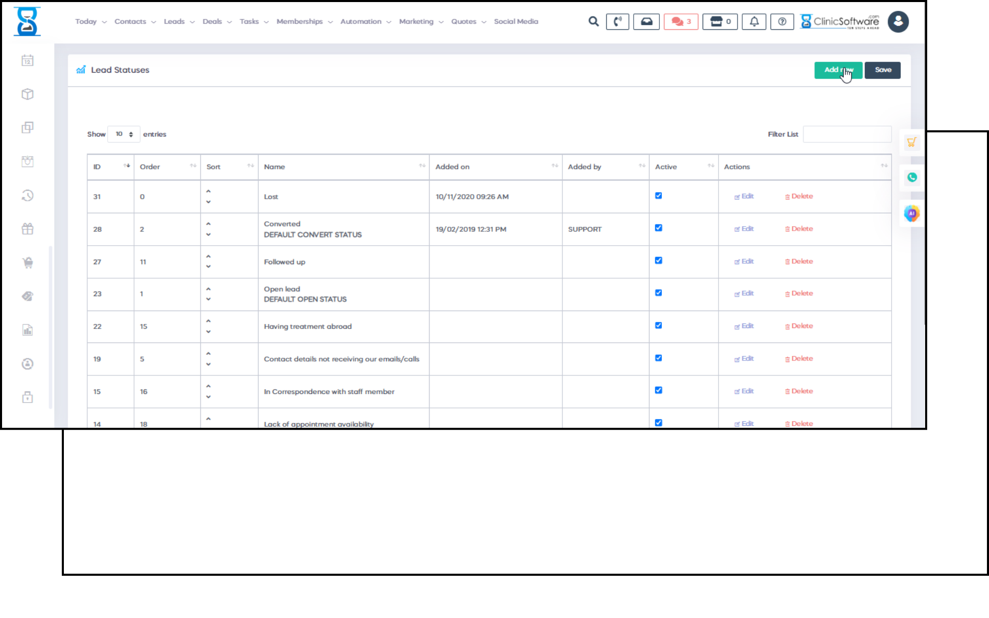Open the phone call icon in header
The width and height of the screenshot is (989, 618).
(617, 22)
